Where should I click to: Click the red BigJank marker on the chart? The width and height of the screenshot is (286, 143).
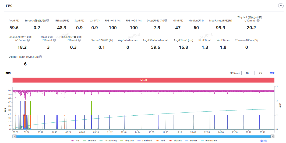pyautogui.click(x=24, y=115)
